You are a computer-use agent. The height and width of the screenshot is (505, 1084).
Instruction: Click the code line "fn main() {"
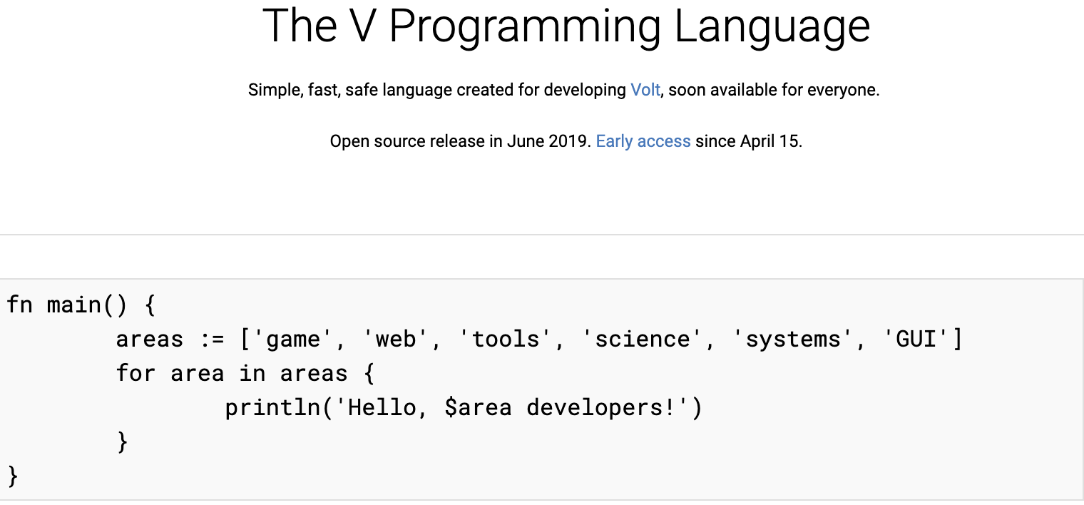coord(81,305)
